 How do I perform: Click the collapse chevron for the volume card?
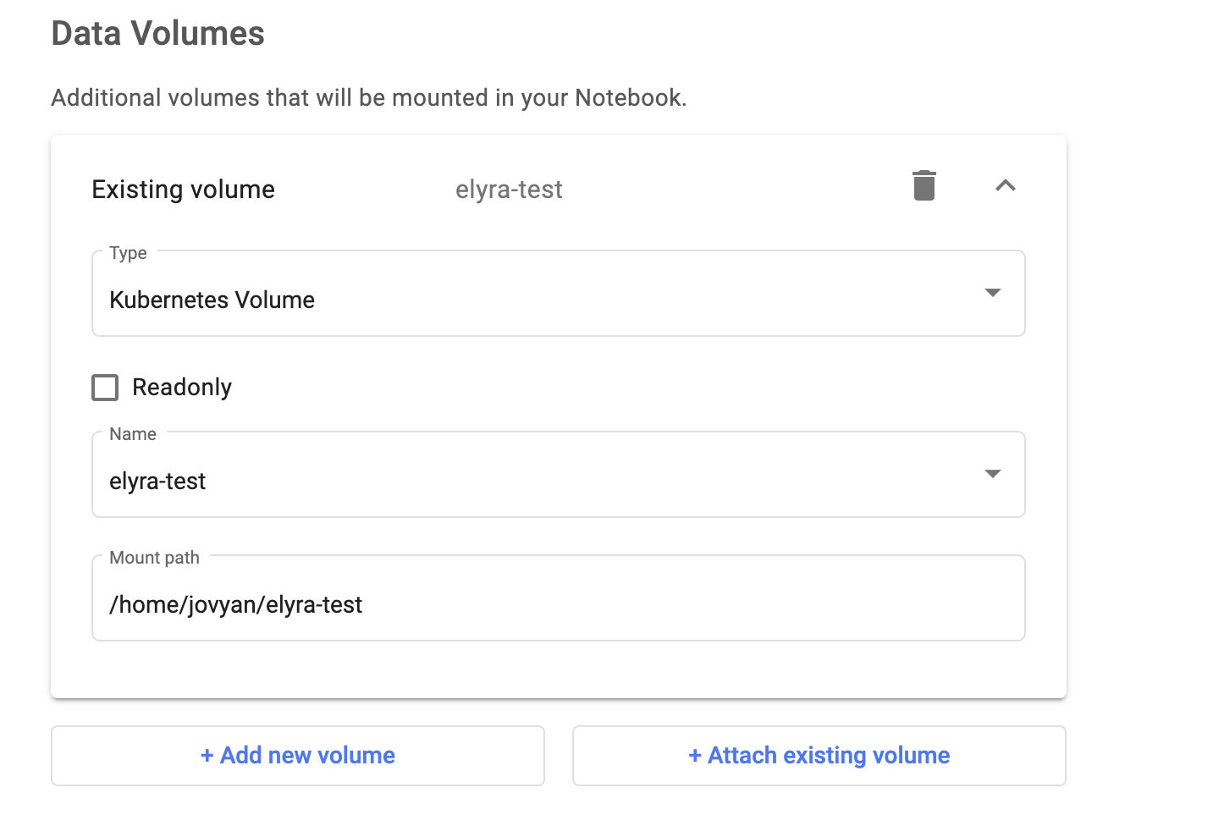(x=1006, y=185)
